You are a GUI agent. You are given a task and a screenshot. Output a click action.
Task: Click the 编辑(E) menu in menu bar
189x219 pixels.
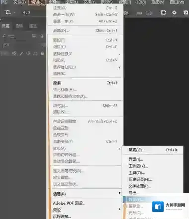(x=37, y=2)
